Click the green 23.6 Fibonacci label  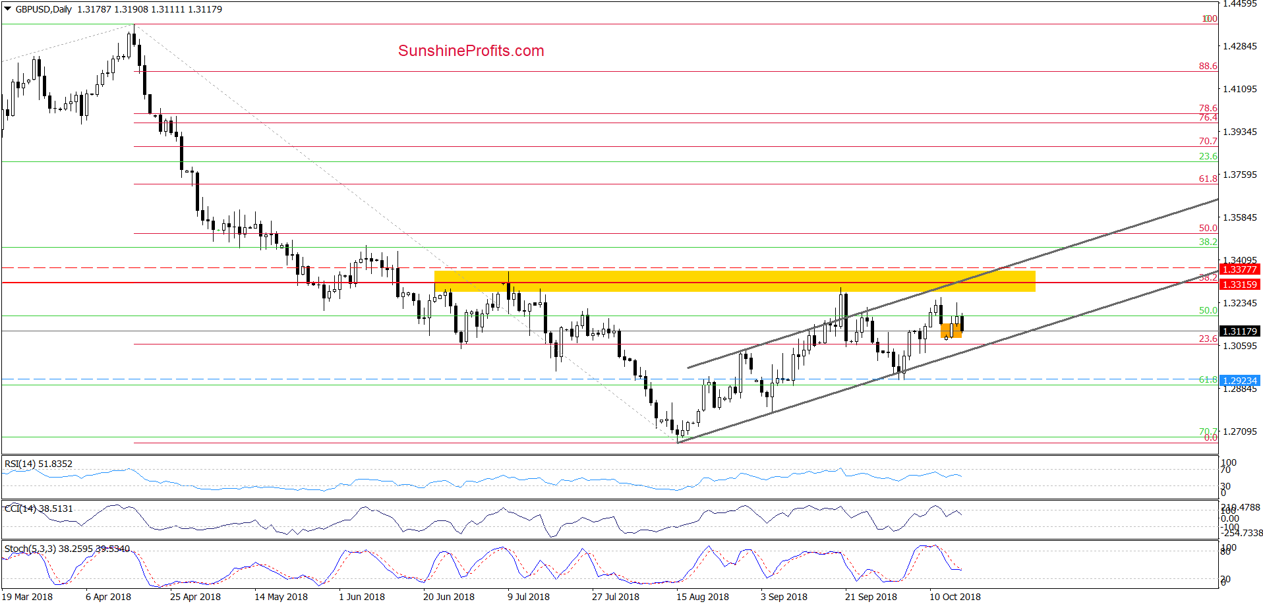1208,156
